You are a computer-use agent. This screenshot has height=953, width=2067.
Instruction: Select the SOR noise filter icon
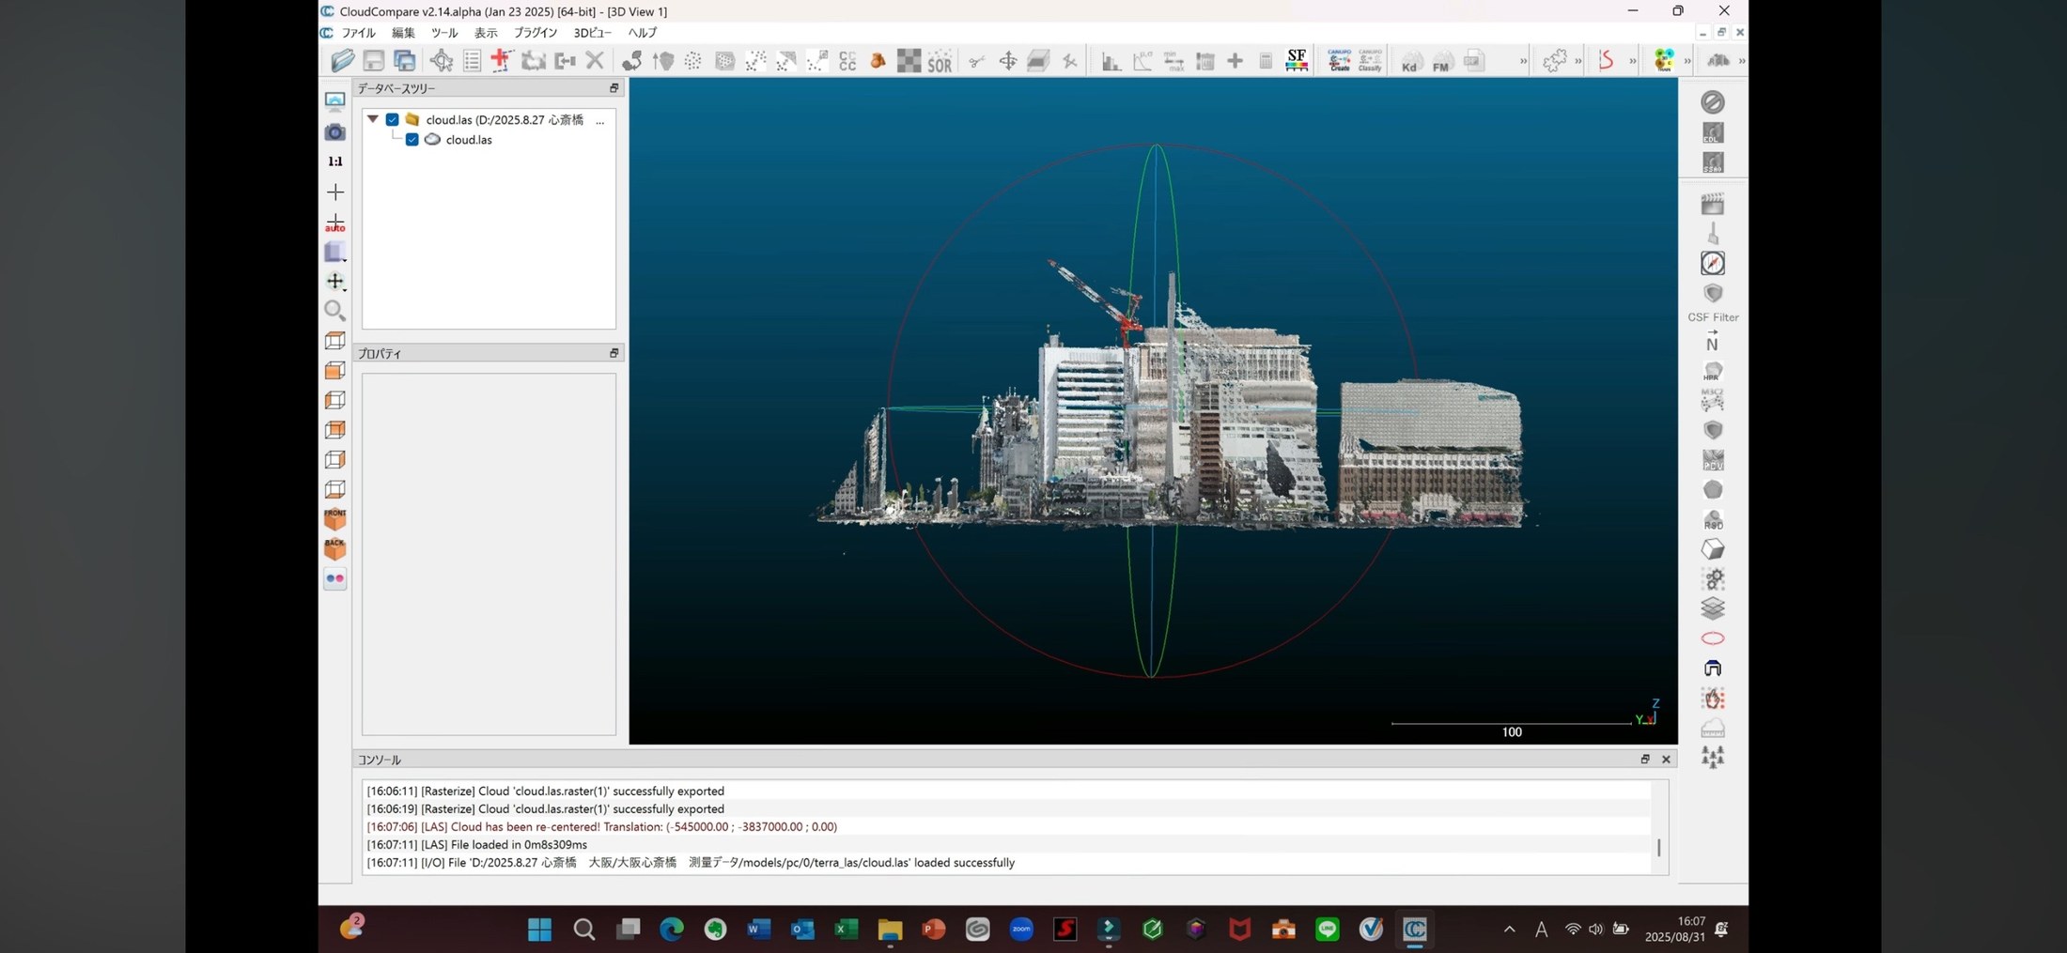coord(940,61)
